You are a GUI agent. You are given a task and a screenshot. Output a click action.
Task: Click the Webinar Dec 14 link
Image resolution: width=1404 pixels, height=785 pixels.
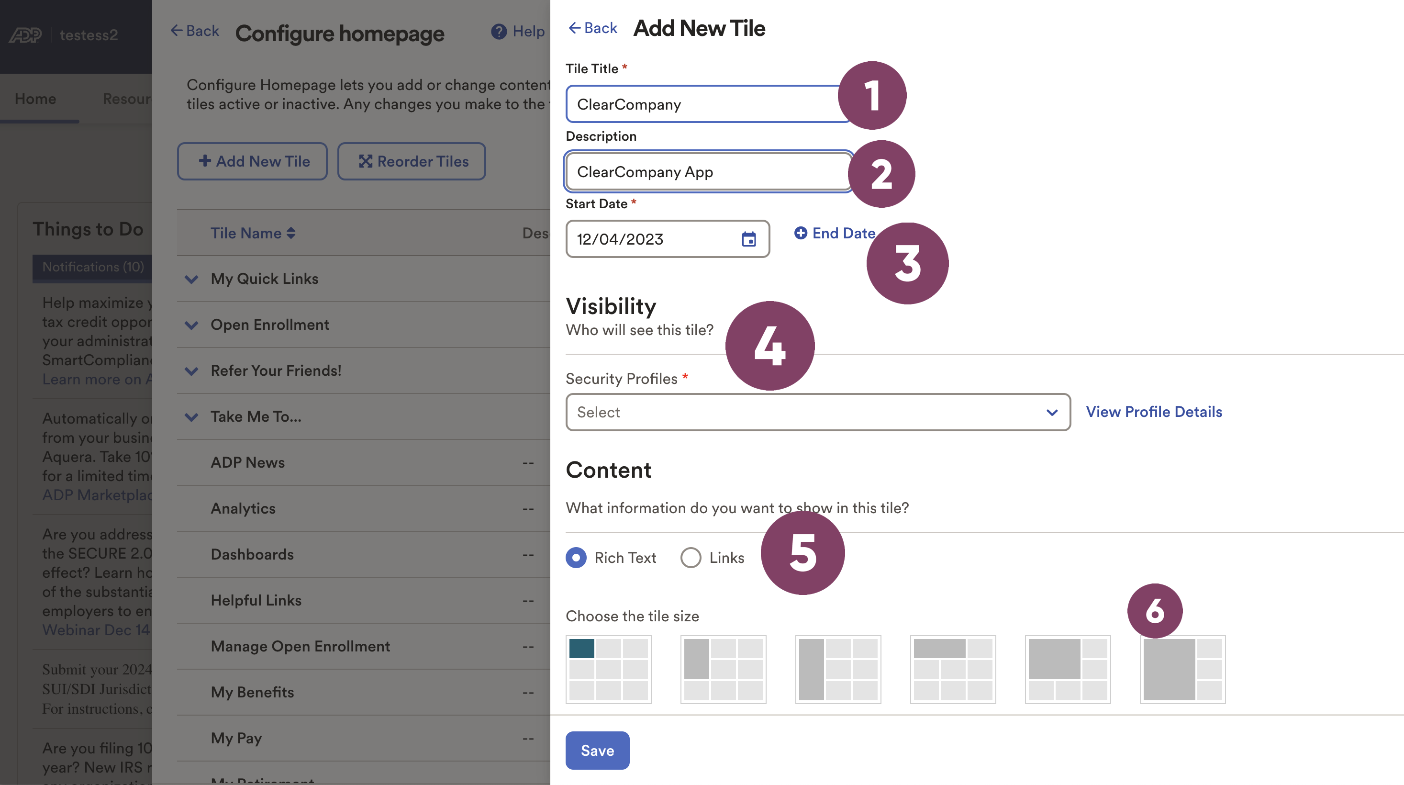tap(97, 630)
